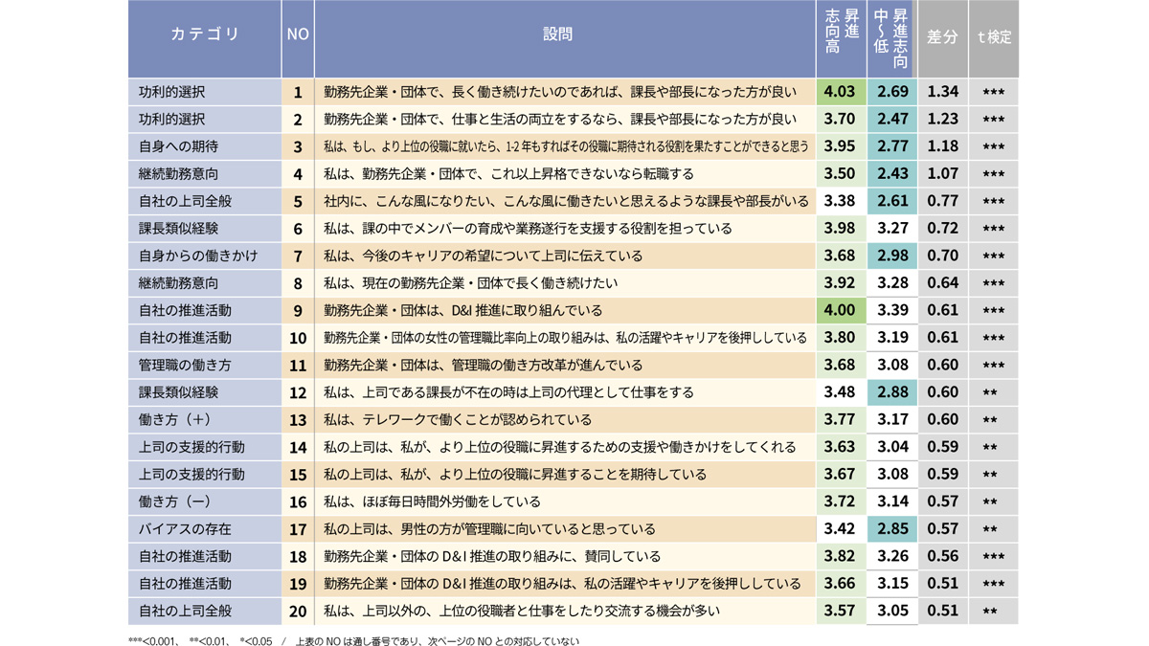Click the question starting '社内に、こんな風になりたい'
The height and width of the screenshot is (646, 1149).
pyautogui.click(x=565, y=201)
